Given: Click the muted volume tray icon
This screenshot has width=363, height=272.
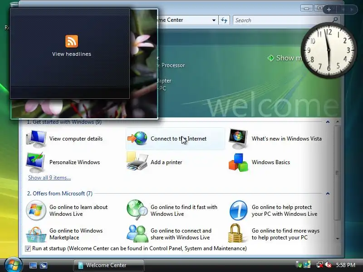Looking at the screenshot, I should (x=328, y=265).
